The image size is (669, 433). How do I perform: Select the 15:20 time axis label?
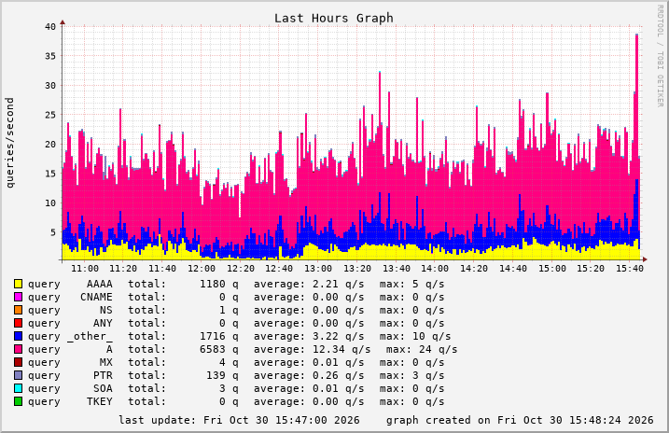point(591,269)
